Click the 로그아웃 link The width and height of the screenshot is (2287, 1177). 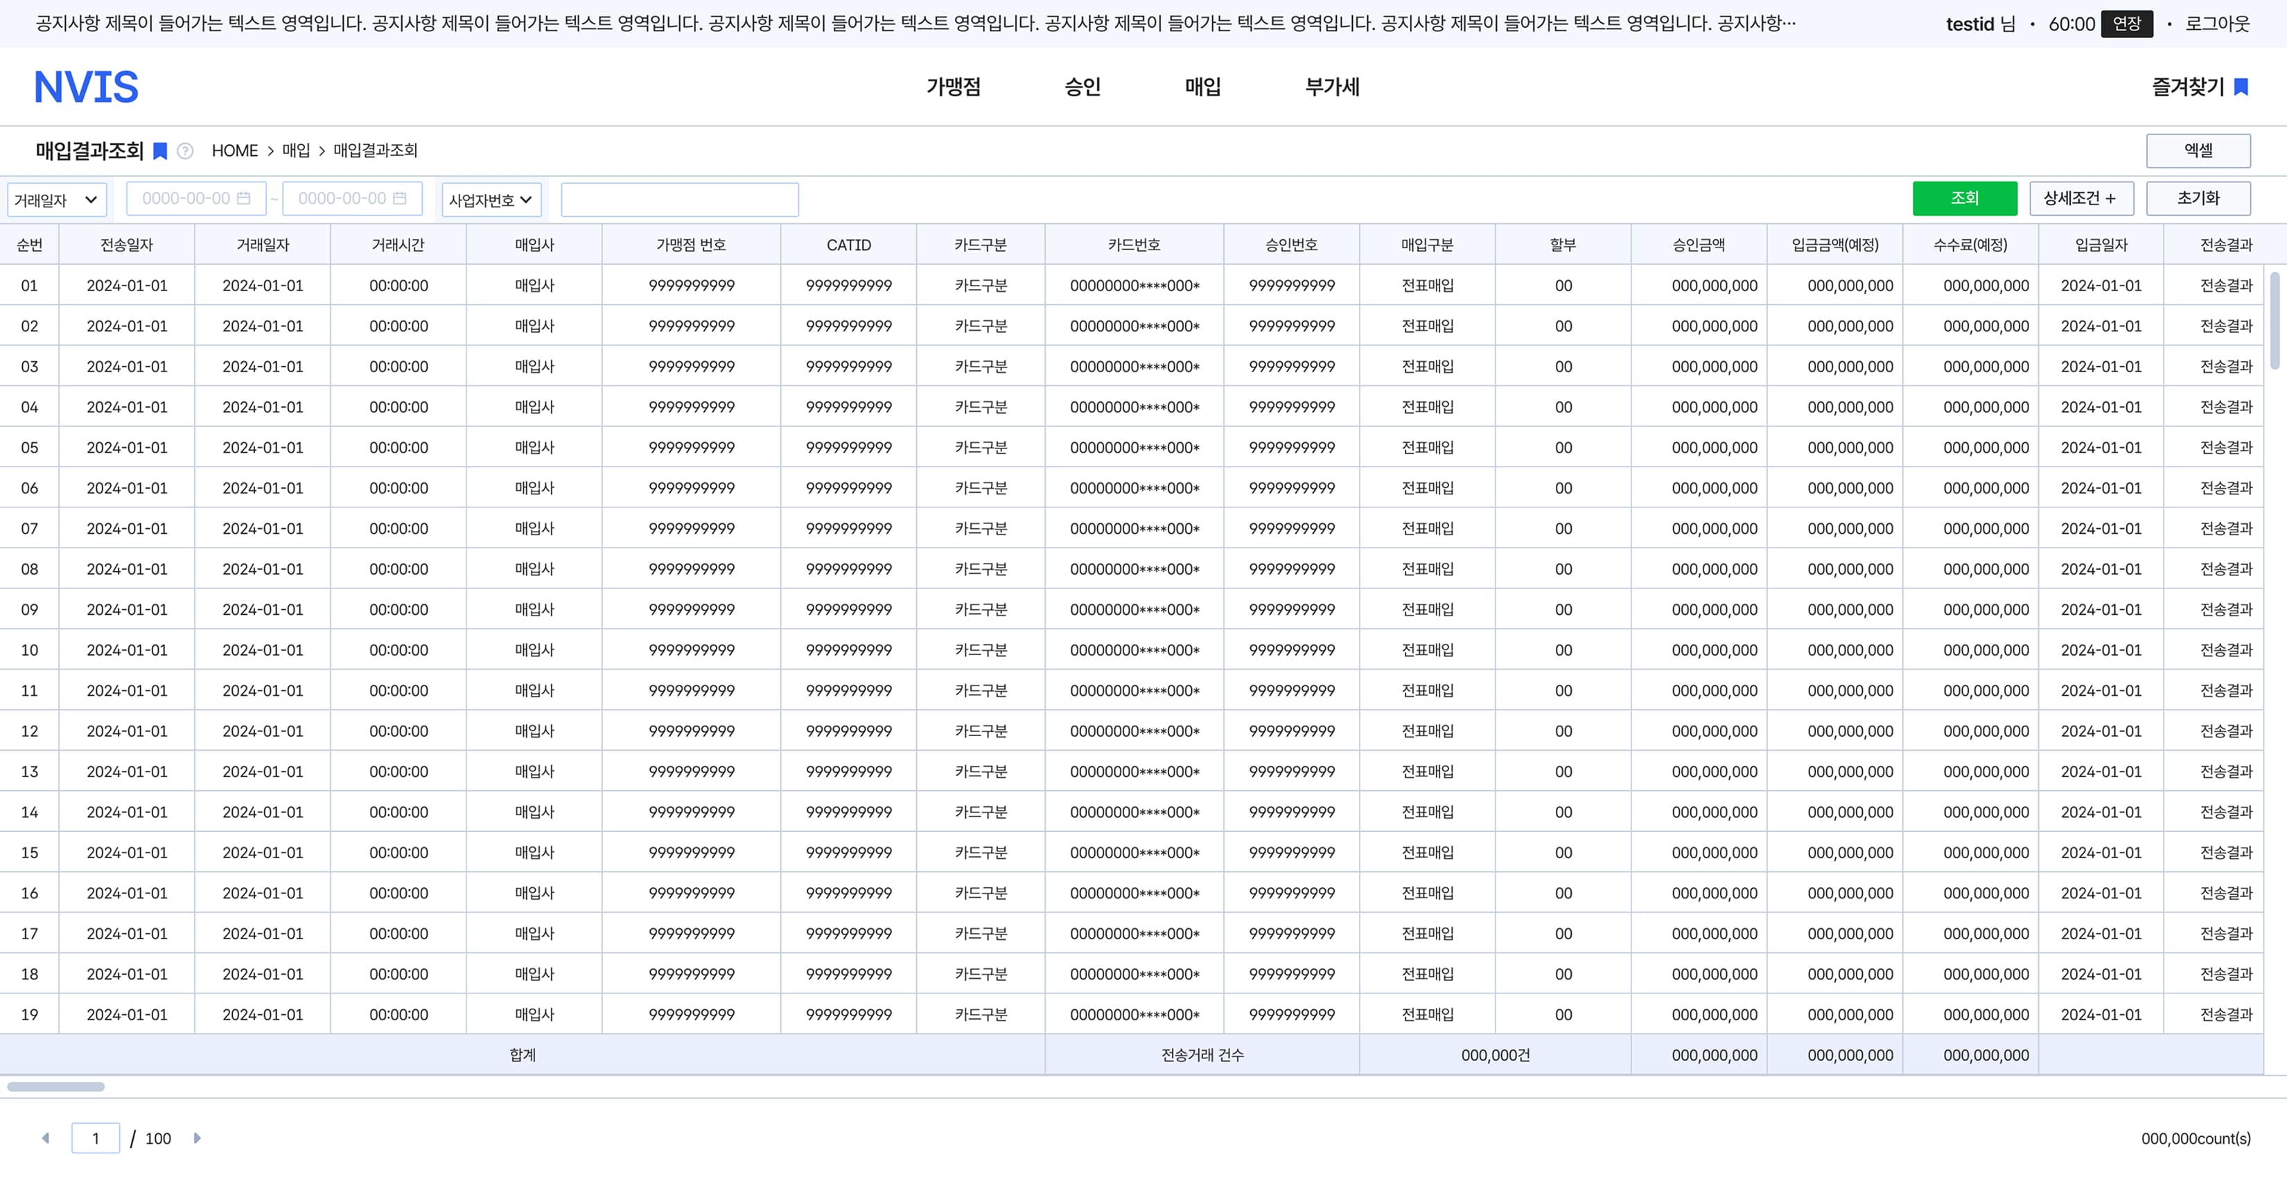2217,24
